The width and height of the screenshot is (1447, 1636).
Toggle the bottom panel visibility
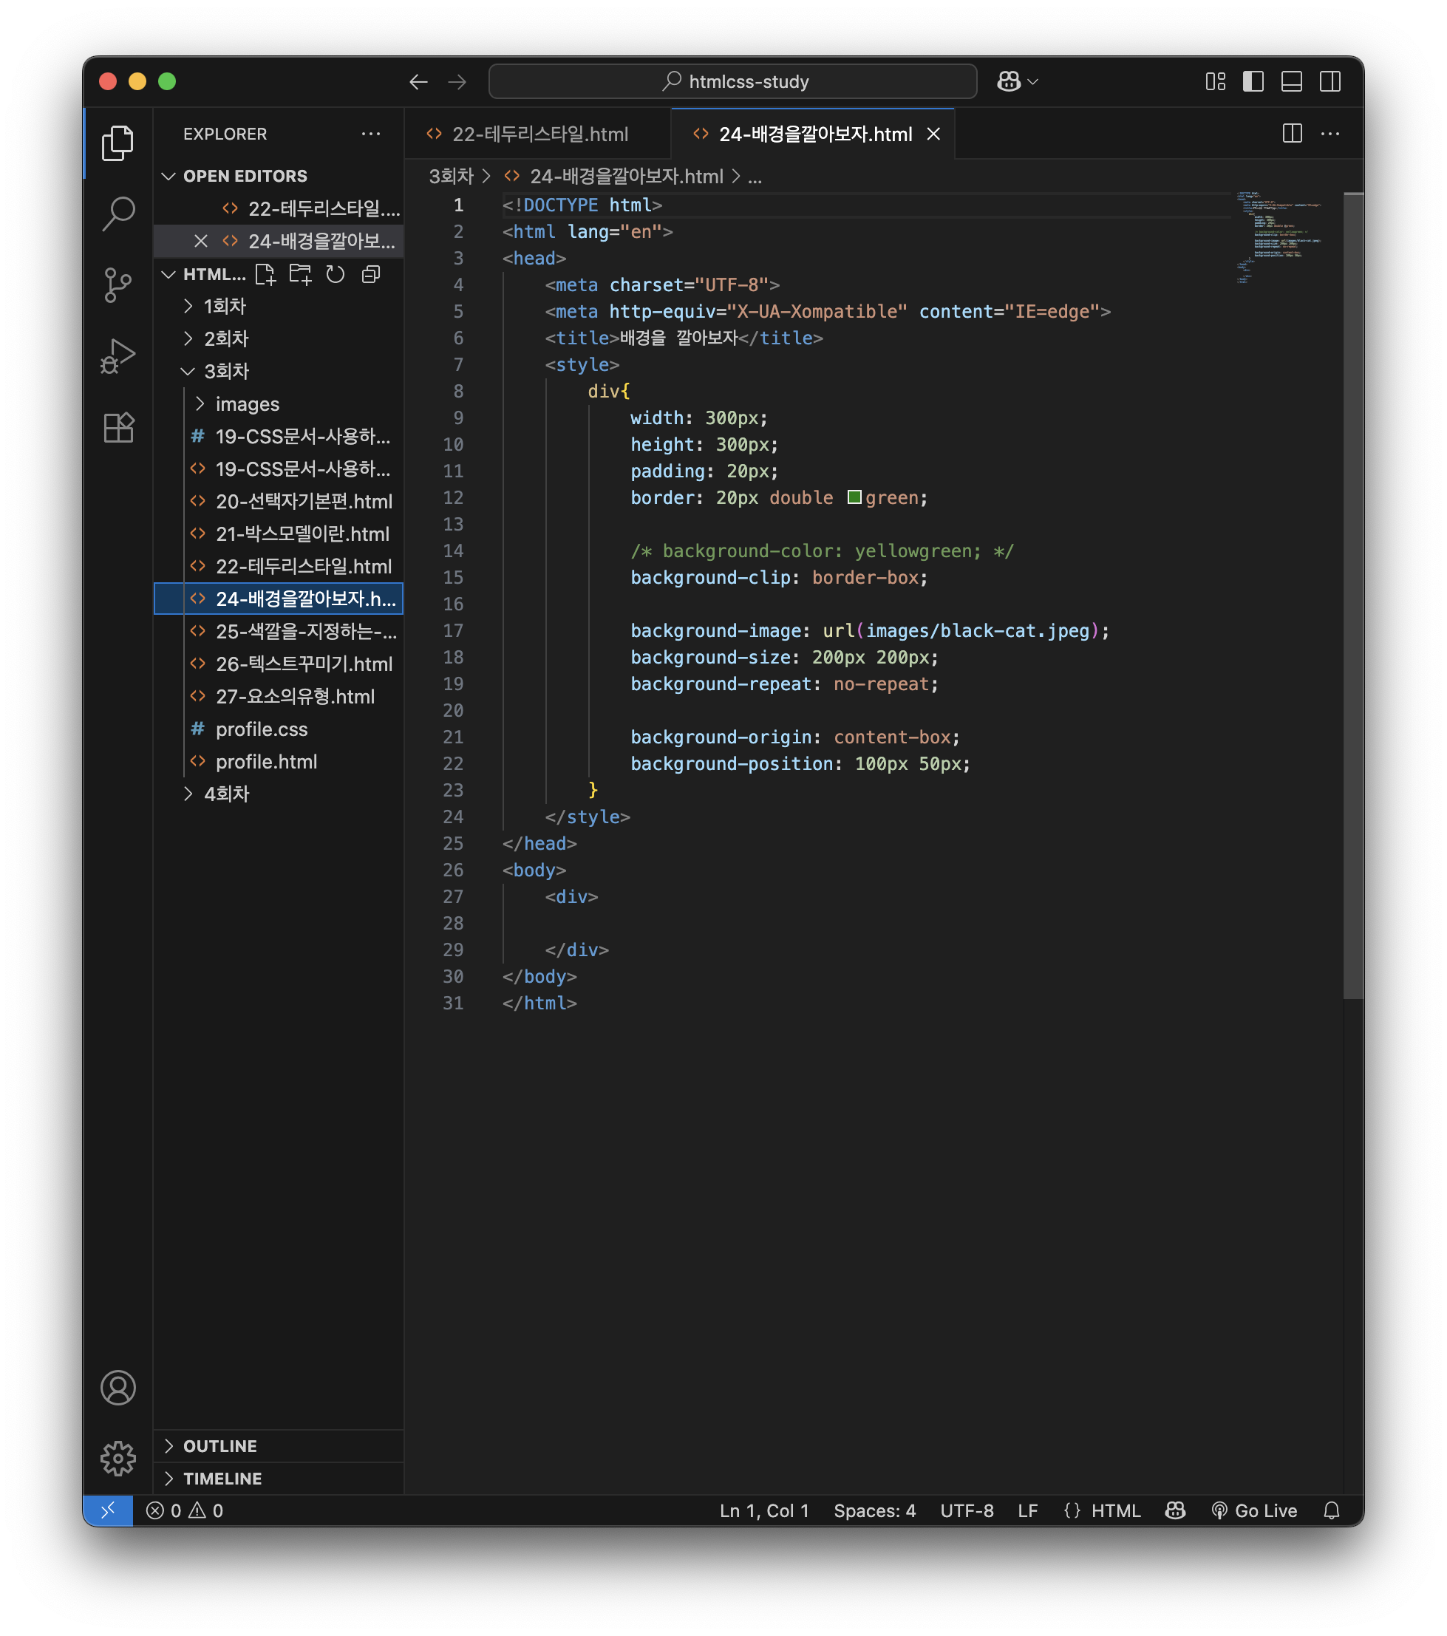[1291, 81]
